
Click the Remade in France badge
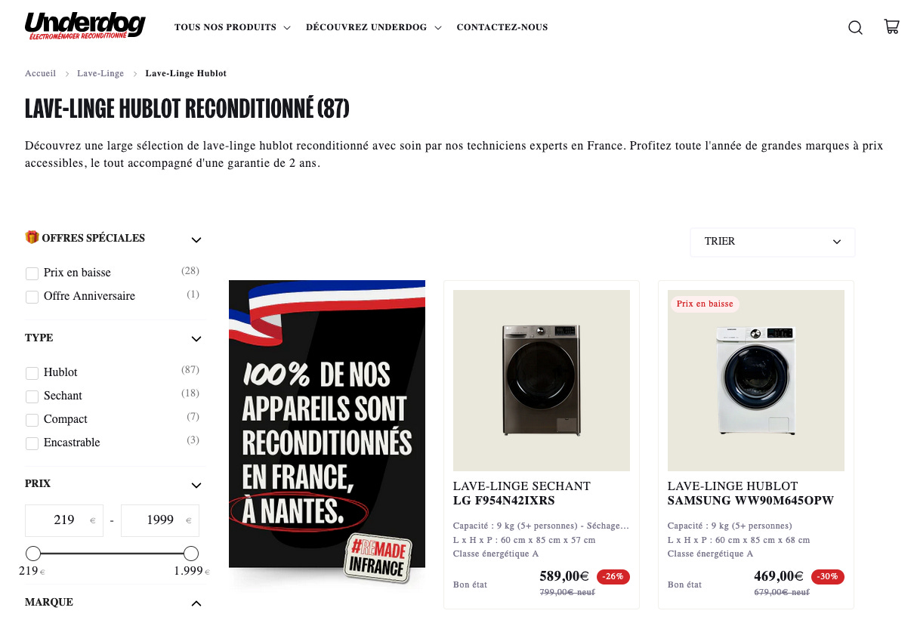378,558
